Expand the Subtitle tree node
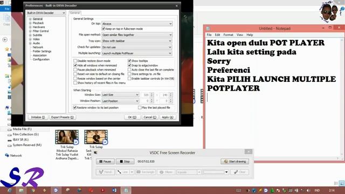 tap(30, 35)
